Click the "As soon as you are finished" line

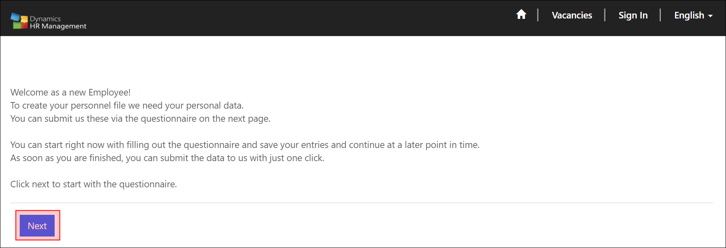167,158
